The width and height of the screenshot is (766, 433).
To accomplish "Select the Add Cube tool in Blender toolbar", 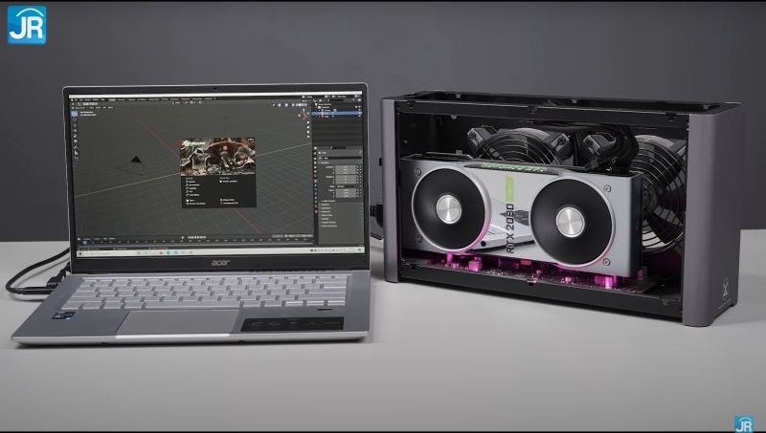I will click(77, 159).
